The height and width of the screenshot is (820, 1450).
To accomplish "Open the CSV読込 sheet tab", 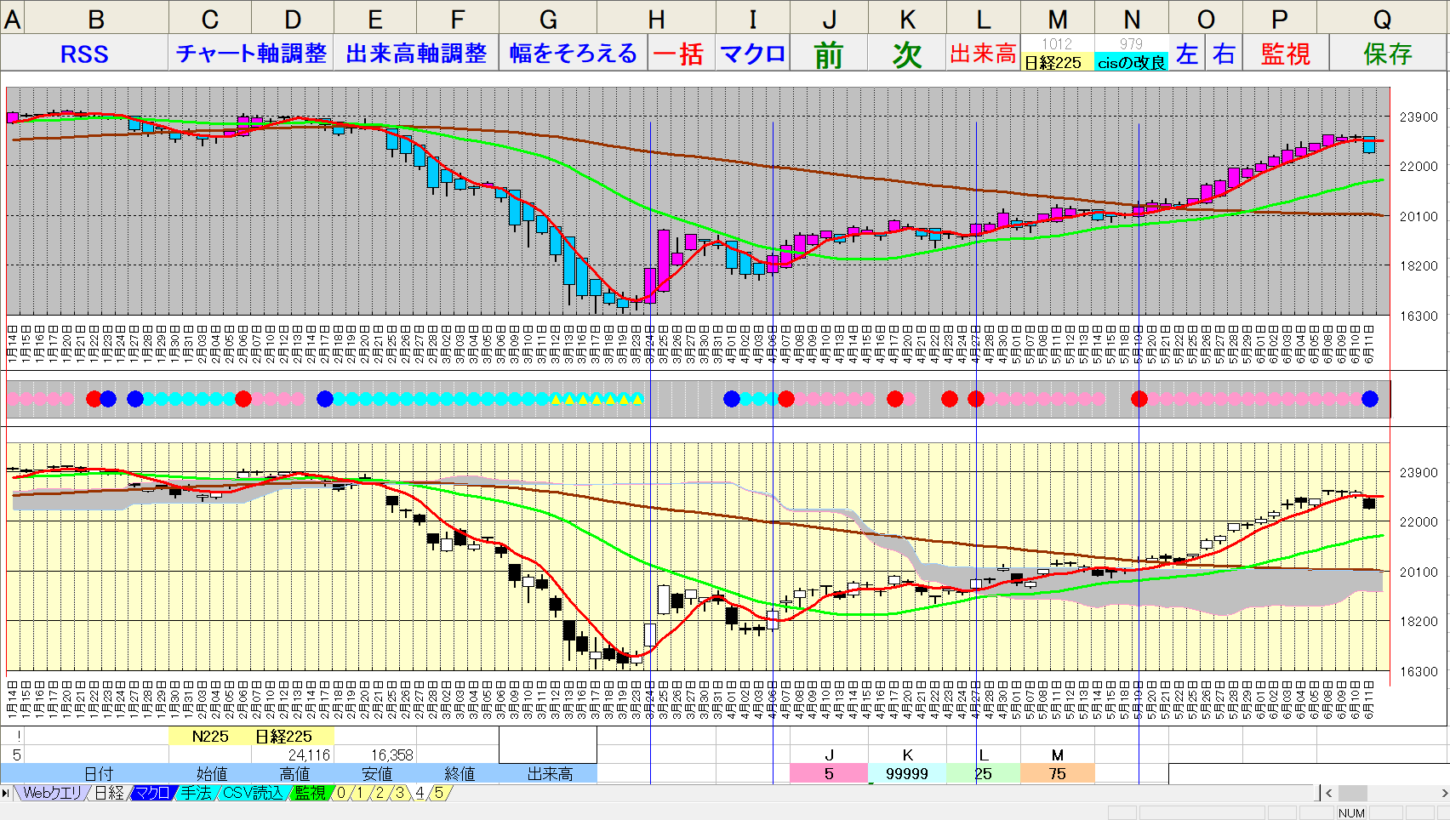I will (253, 793).
